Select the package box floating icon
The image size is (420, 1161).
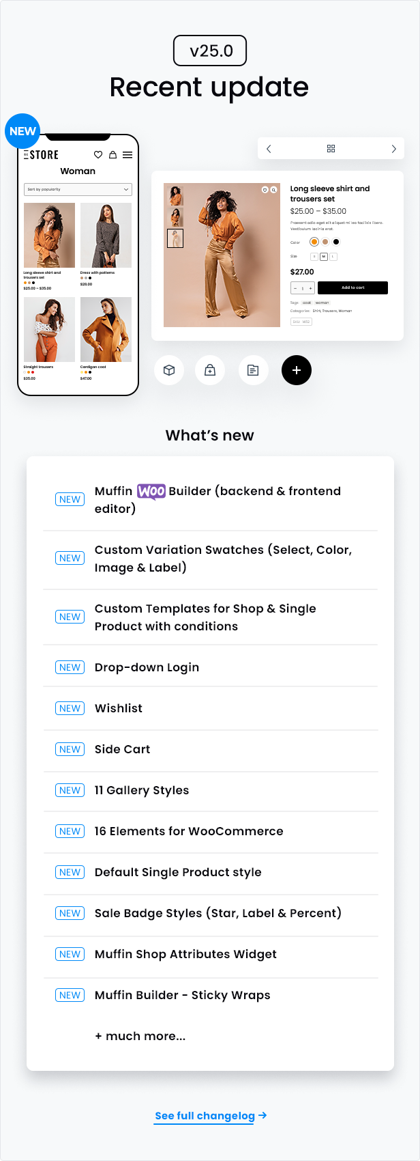pyautogui.click(x=169, y=370)
